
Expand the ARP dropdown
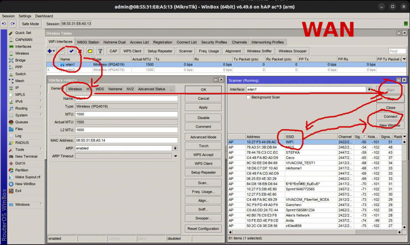click(175, 148)
